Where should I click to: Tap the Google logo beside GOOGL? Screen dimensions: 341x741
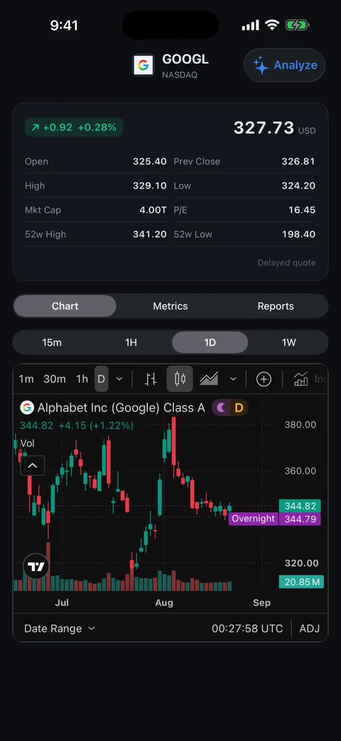coord(143,65)
